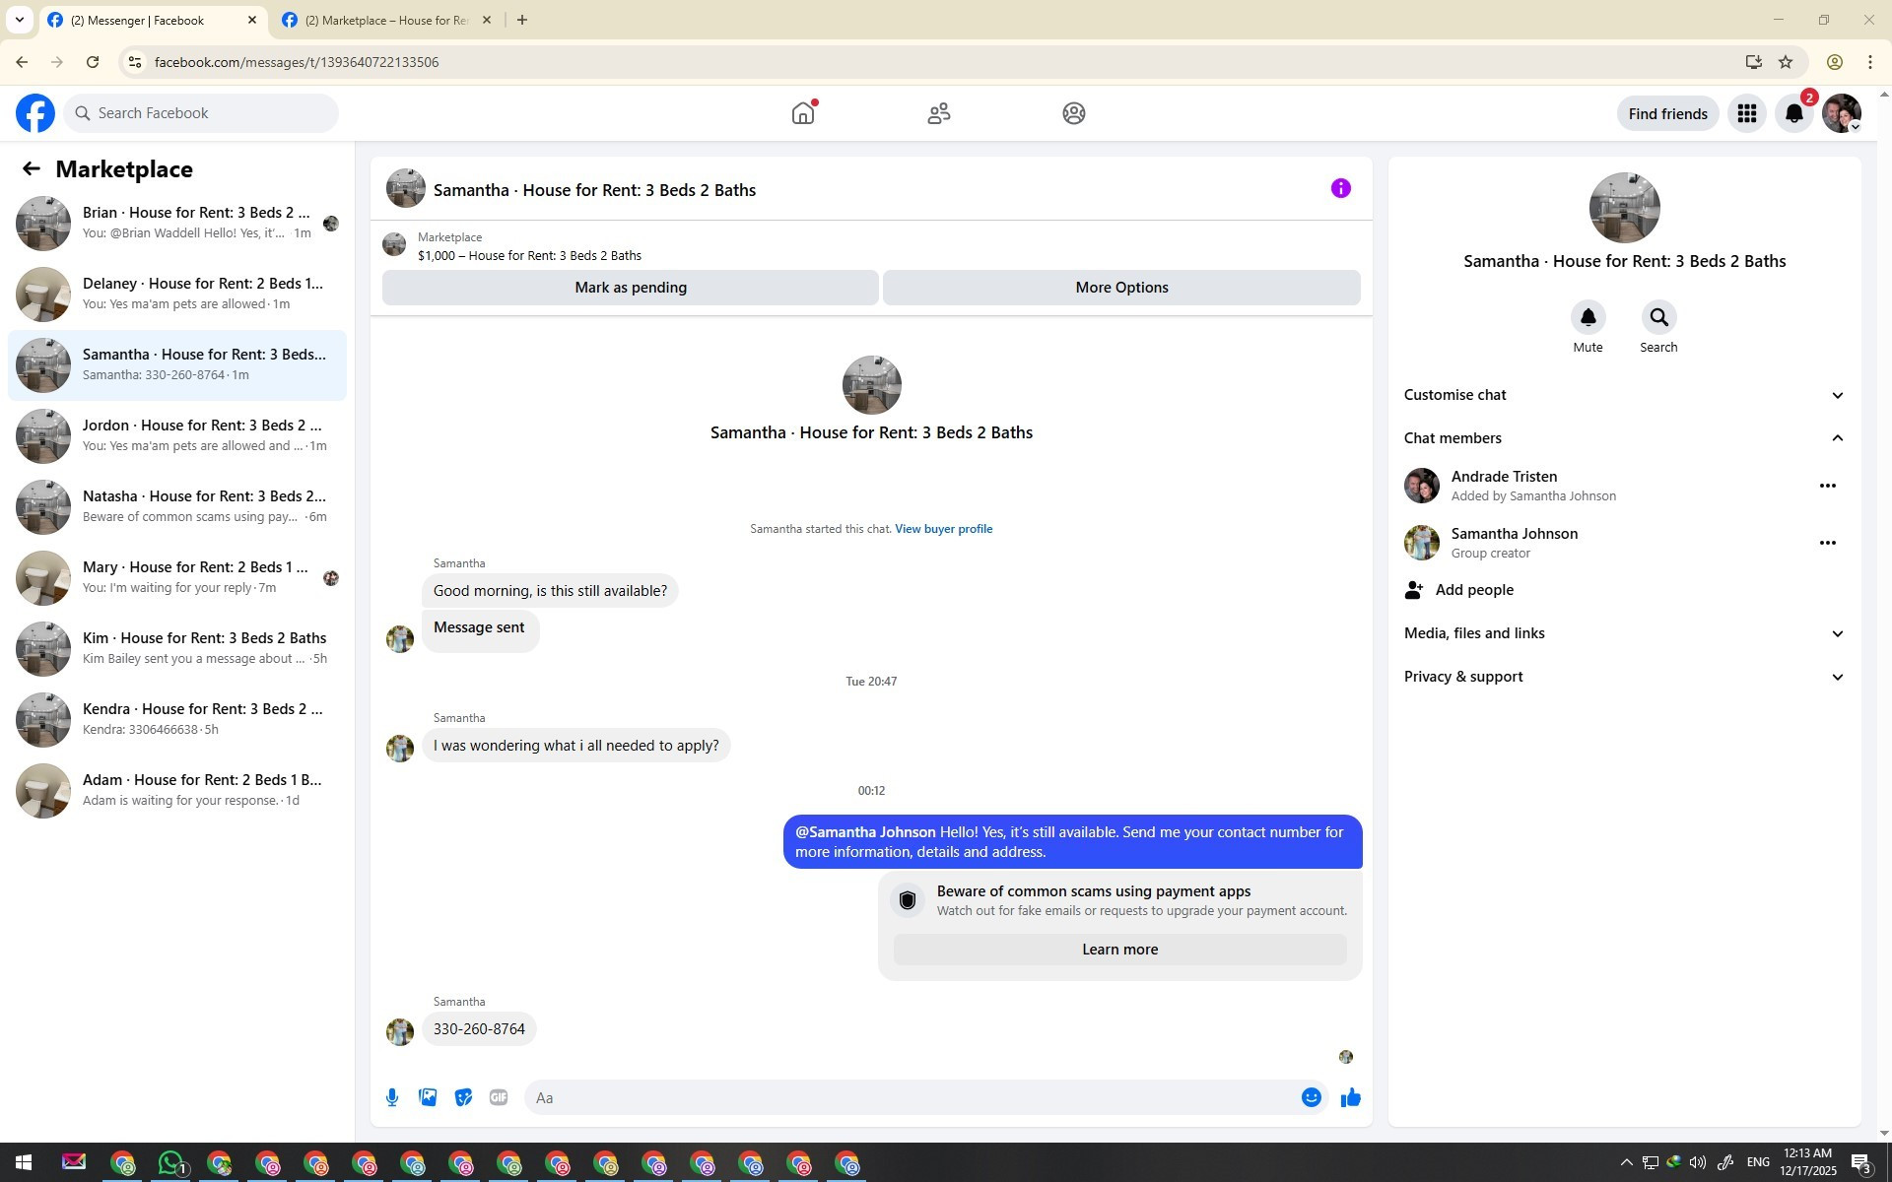Switch to Messenger browser tab
Screen dimensions: 1892x1182
(153, 20)
